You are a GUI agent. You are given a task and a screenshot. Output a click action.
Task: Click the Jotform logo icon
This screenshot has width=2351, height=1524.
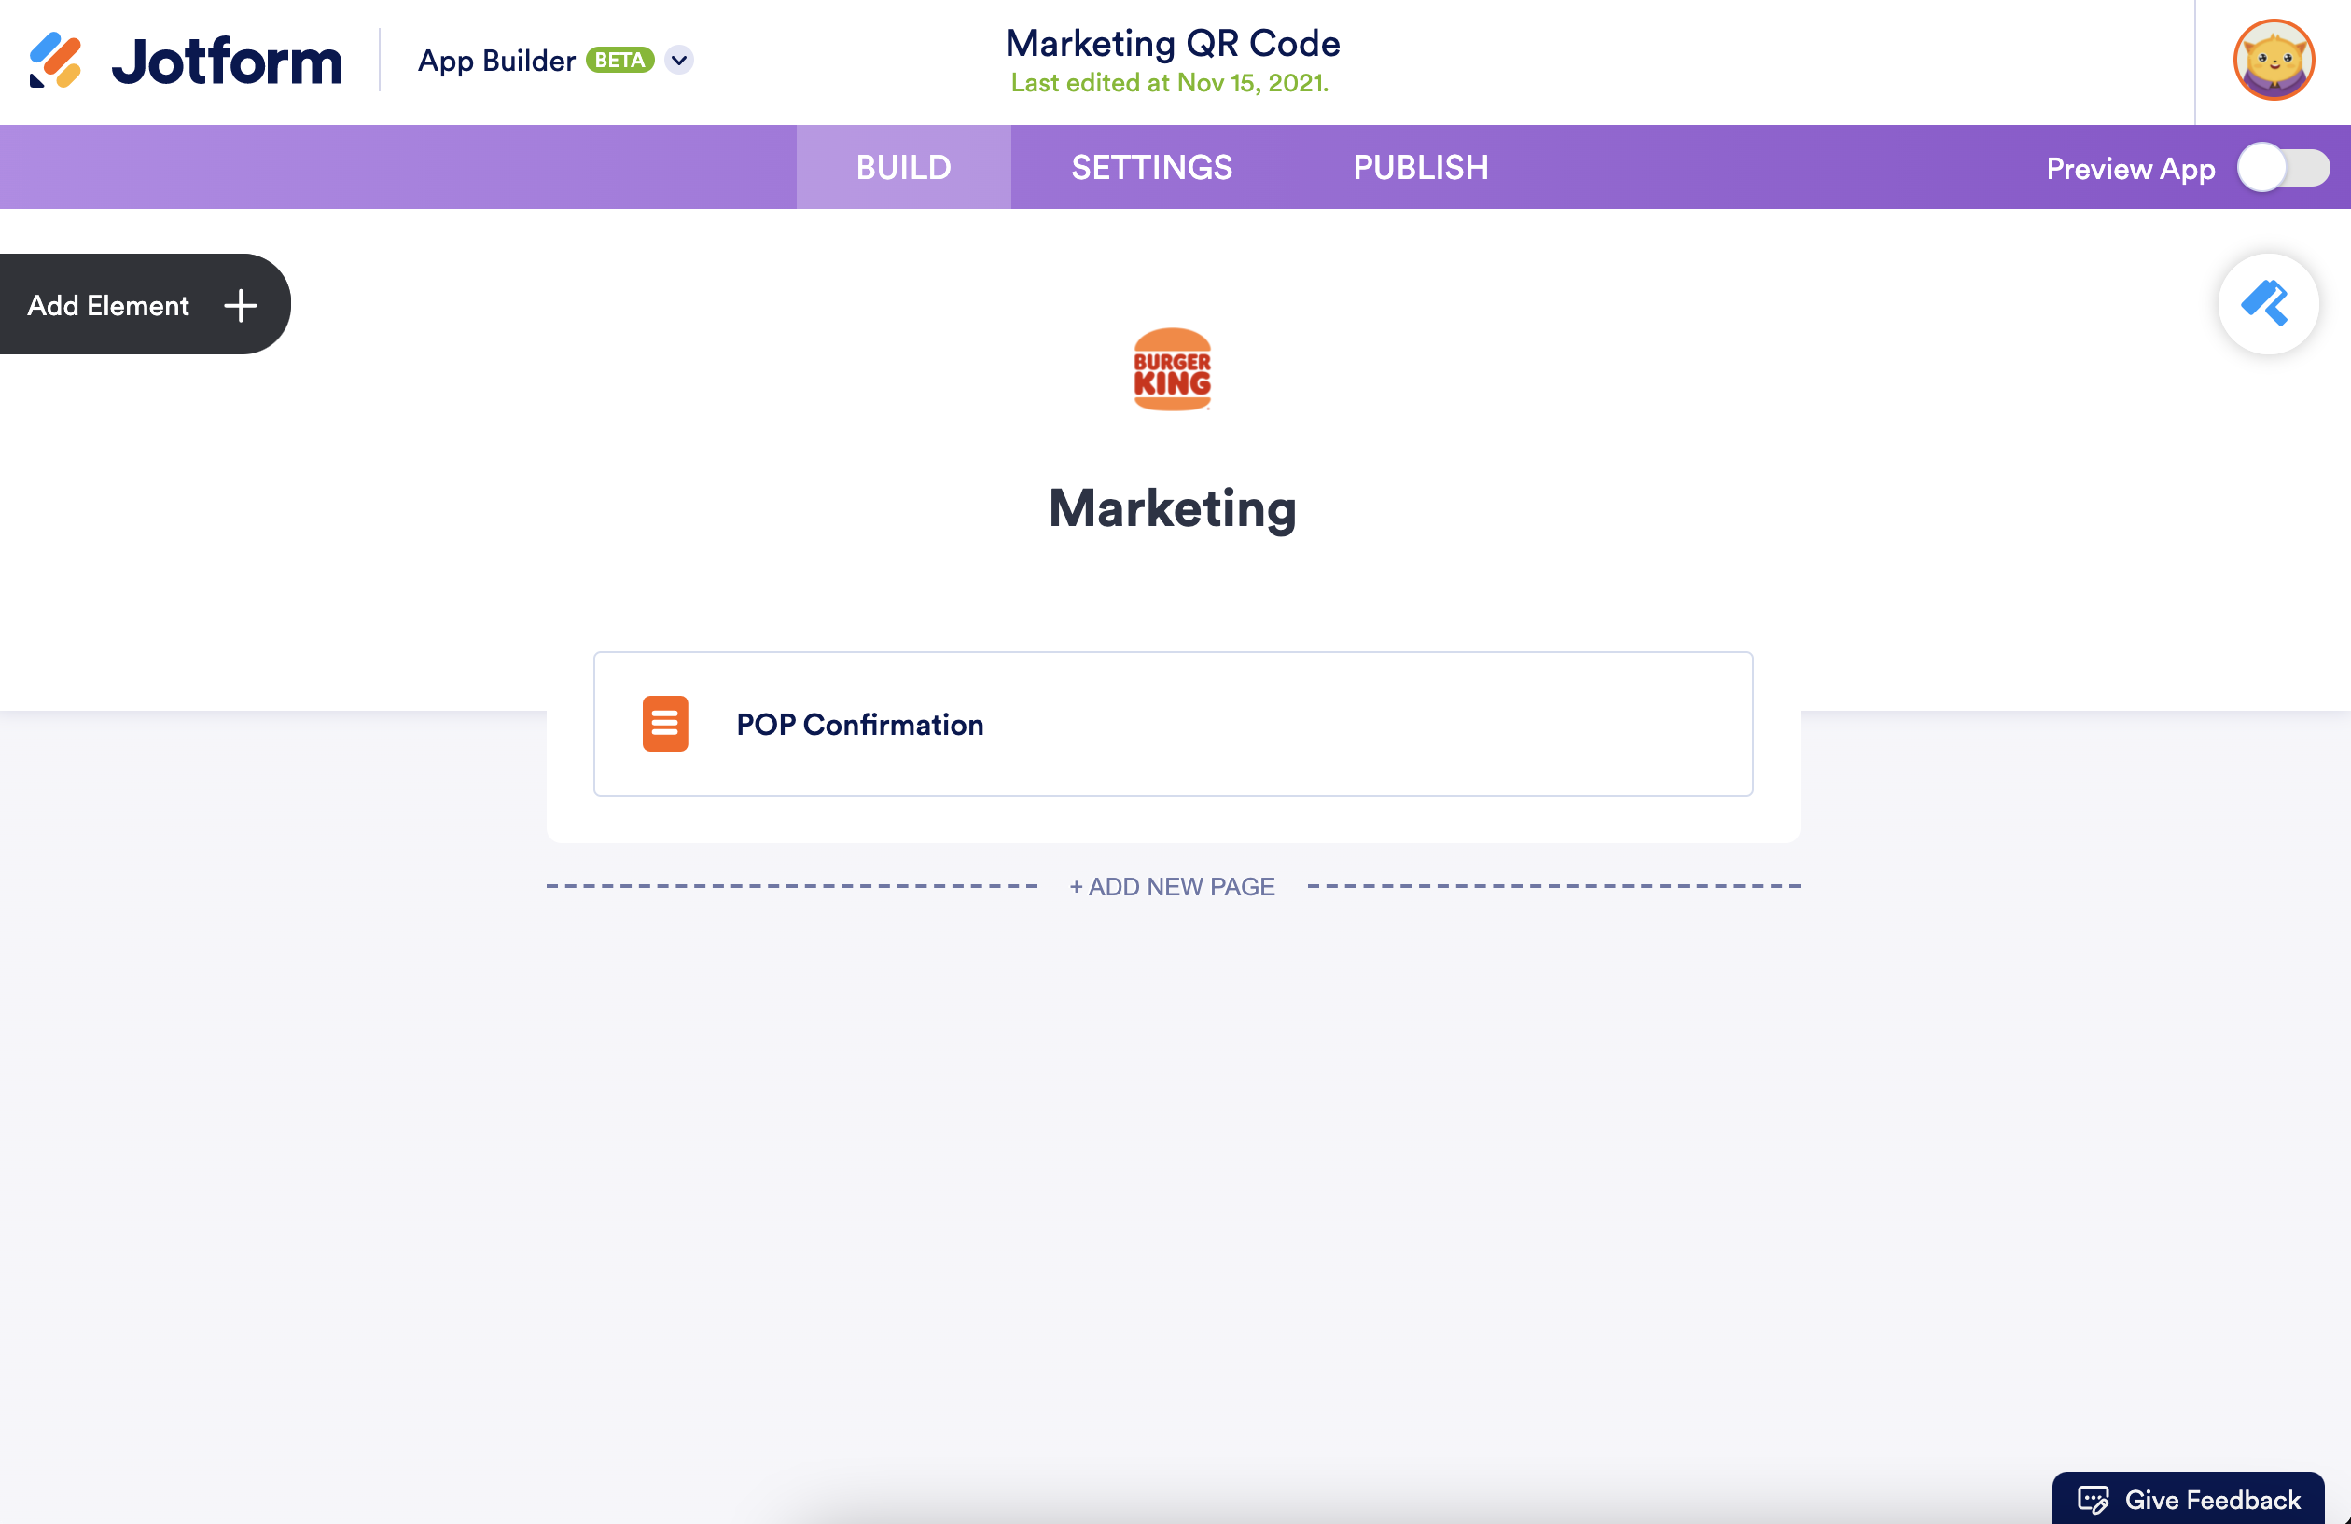point(54,61)
